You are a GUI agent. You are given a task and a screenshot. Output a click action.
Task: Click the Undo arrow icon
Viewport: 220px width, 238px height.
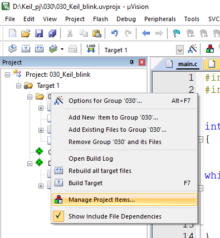coord(115,33)
